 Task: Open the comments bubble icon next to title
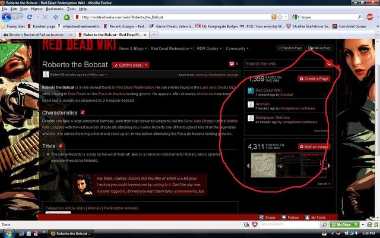[x=232, y=64]
